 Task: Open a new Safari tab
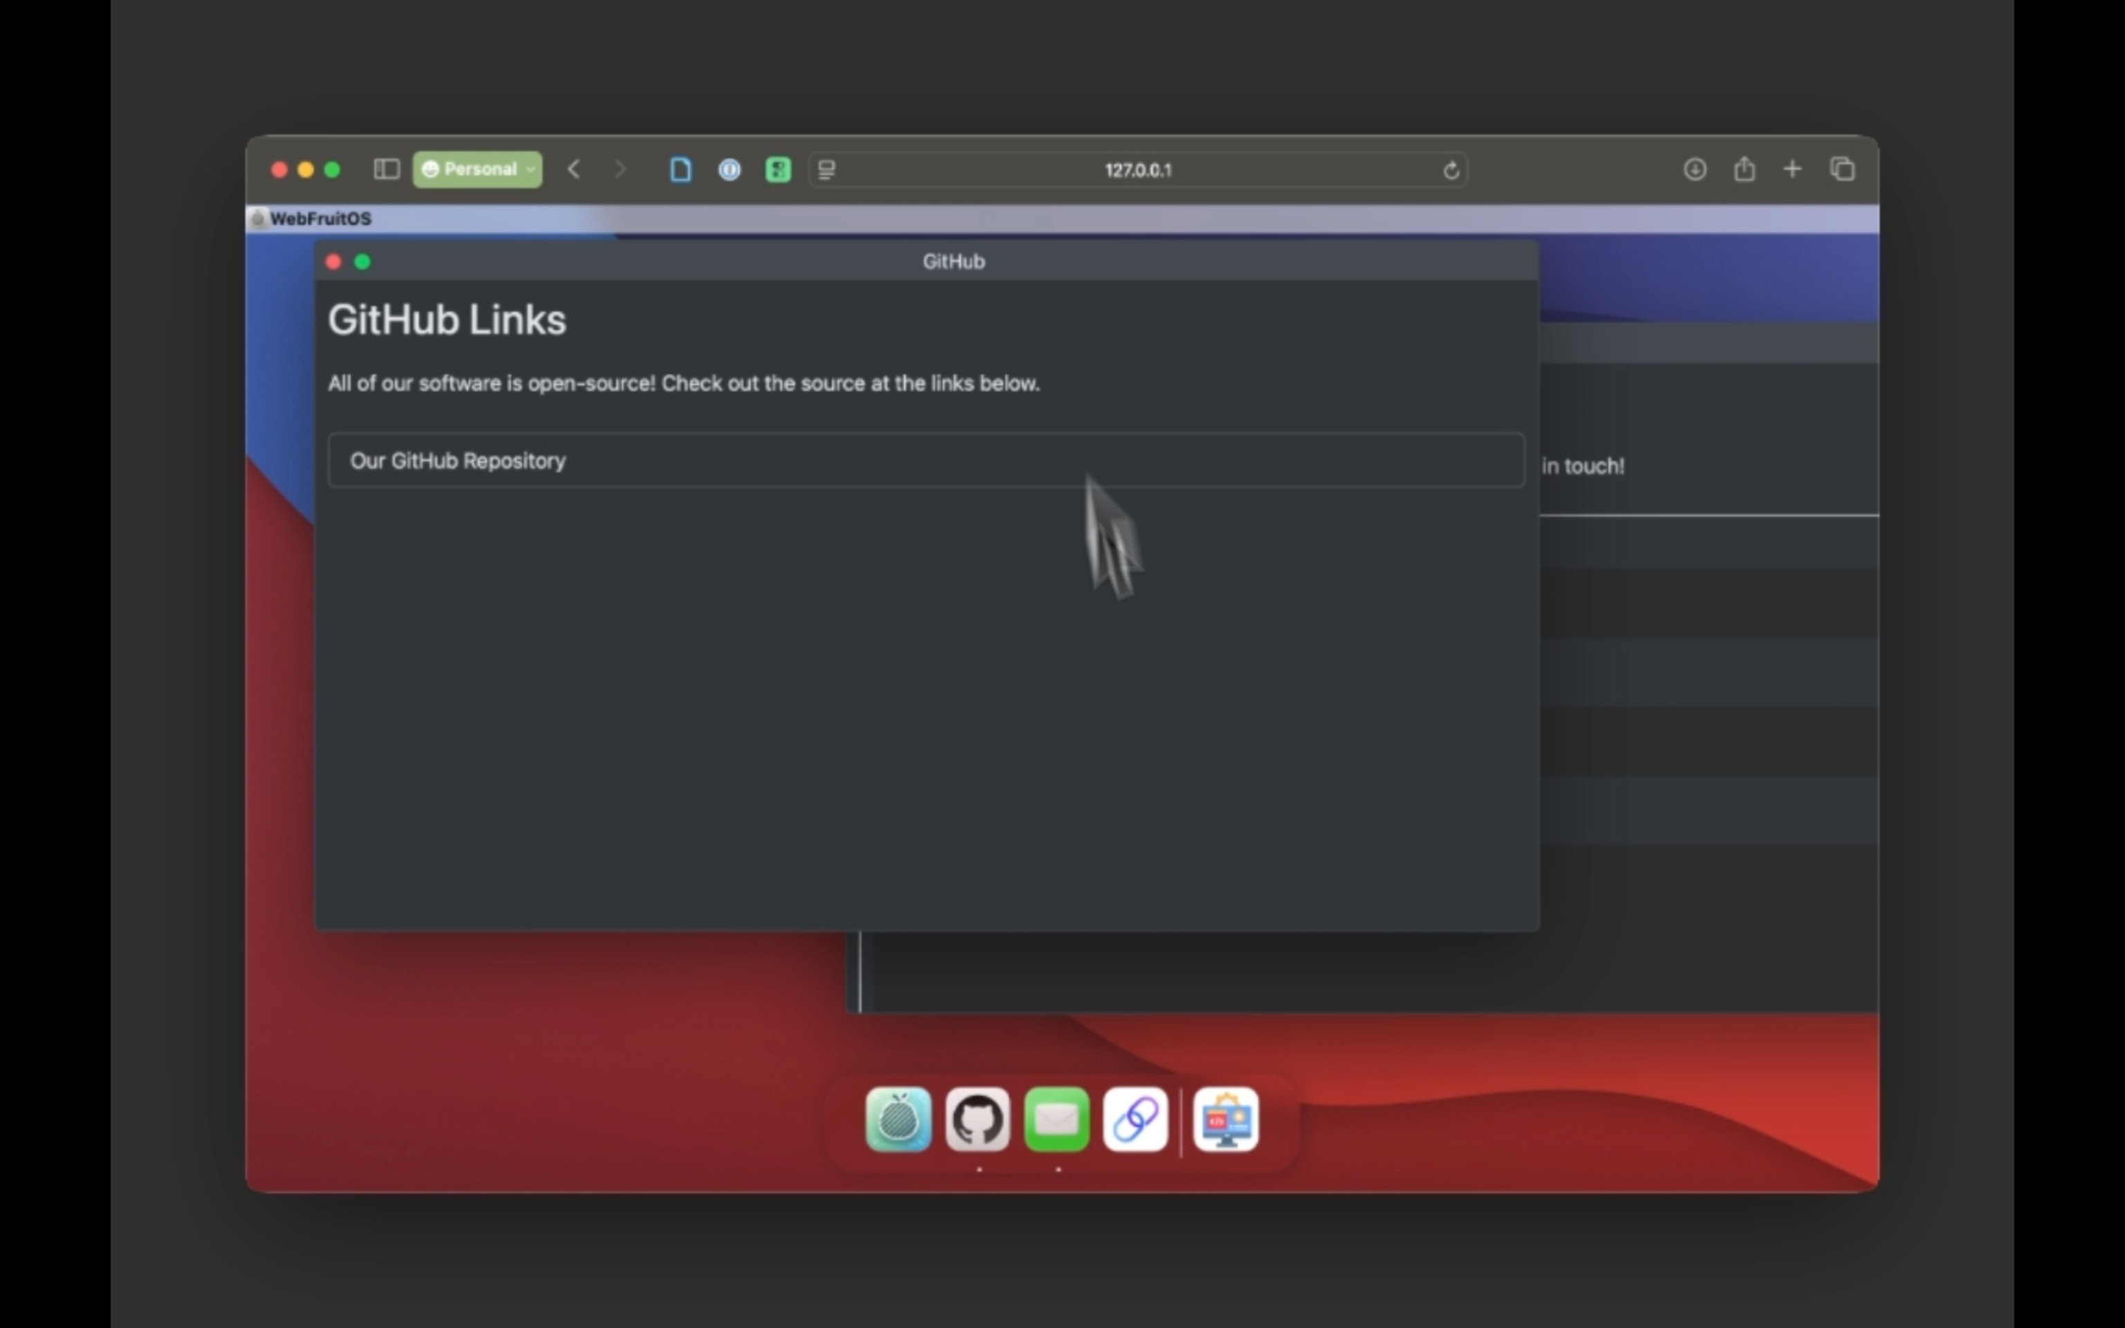[x=1792, y=169]
